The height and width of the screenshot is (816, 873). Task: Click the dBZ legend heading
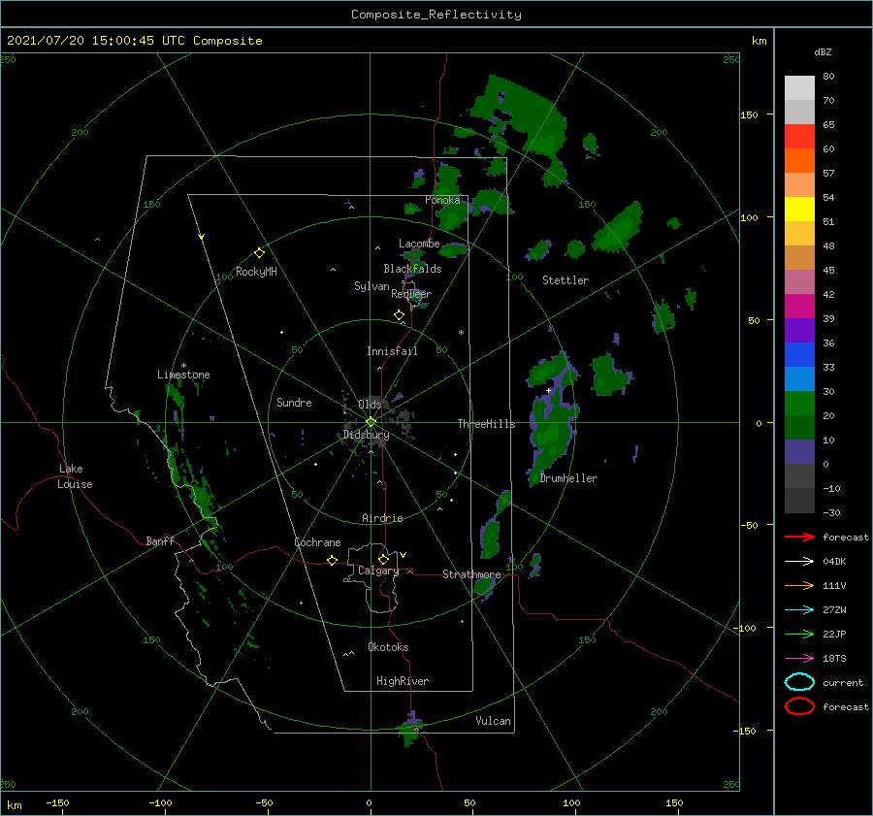823,51
